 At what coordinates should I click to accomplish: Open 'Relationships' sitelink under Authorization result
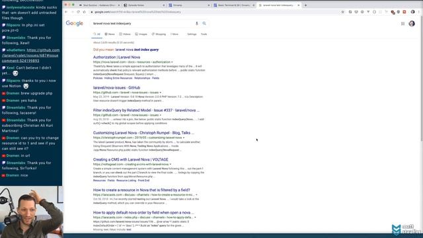click(x=142, y=78)
